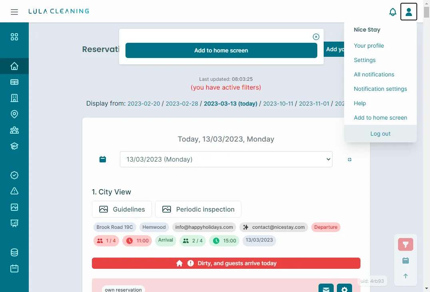Open the building icon in sidebar

tap(14, 98)
